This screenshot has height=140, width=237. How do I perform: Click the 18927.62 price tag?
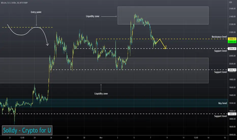tap(232, 114)
